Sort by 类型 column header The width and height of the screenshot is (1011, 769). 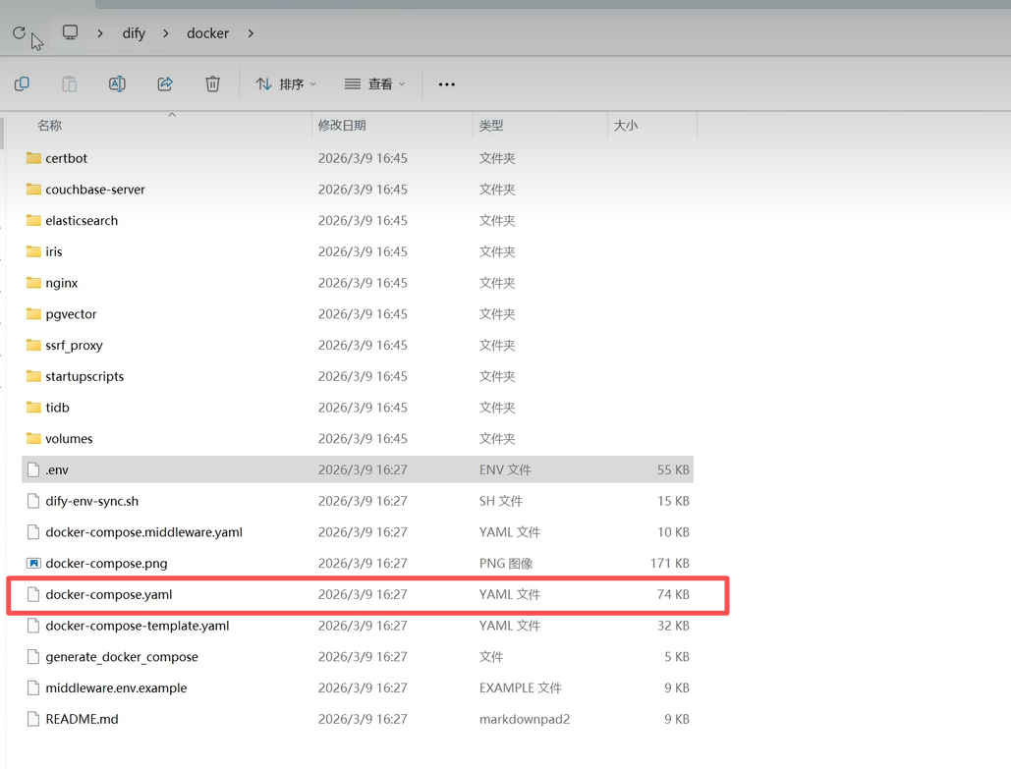(491, 125)
